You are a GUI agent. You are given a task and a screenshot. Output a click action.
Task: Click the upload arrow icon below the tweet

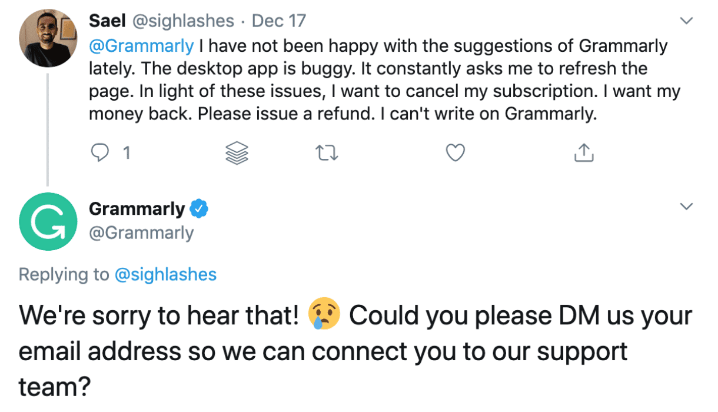[583, 152]
